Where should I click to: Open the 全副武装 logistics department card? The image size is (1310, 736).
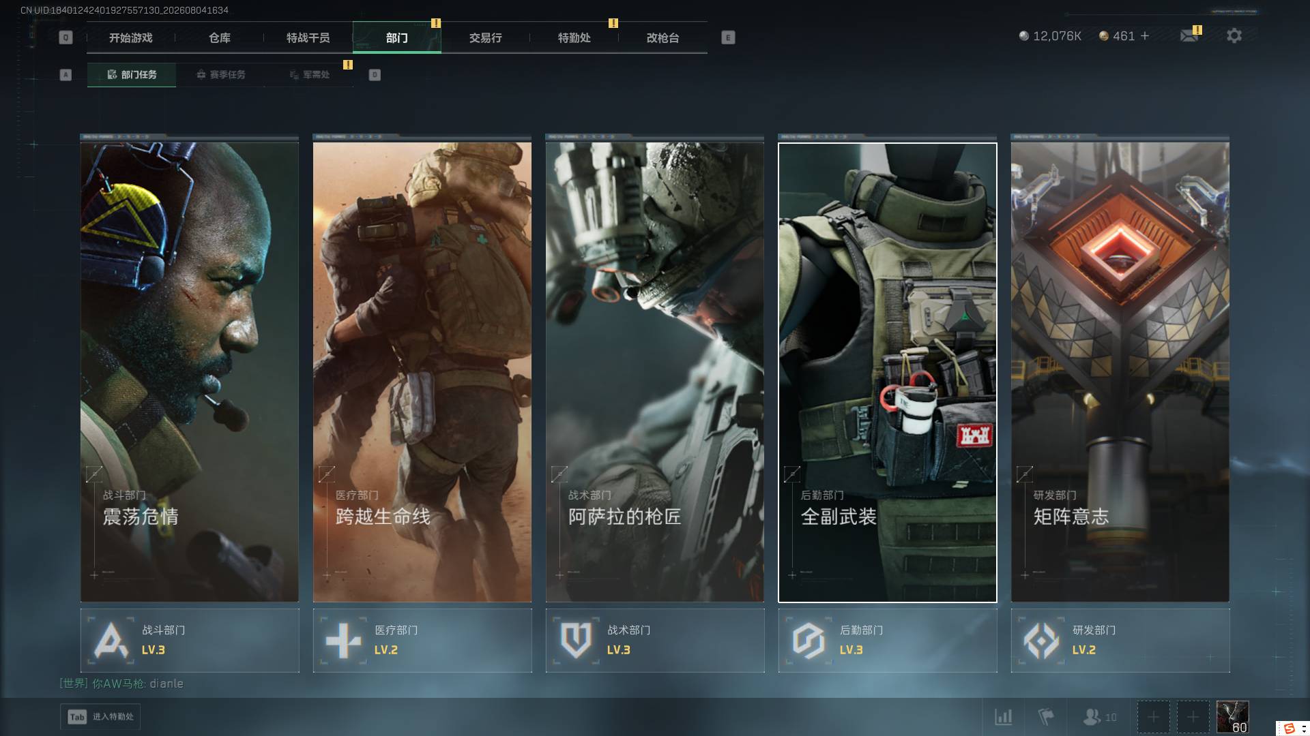click(888, 372)
